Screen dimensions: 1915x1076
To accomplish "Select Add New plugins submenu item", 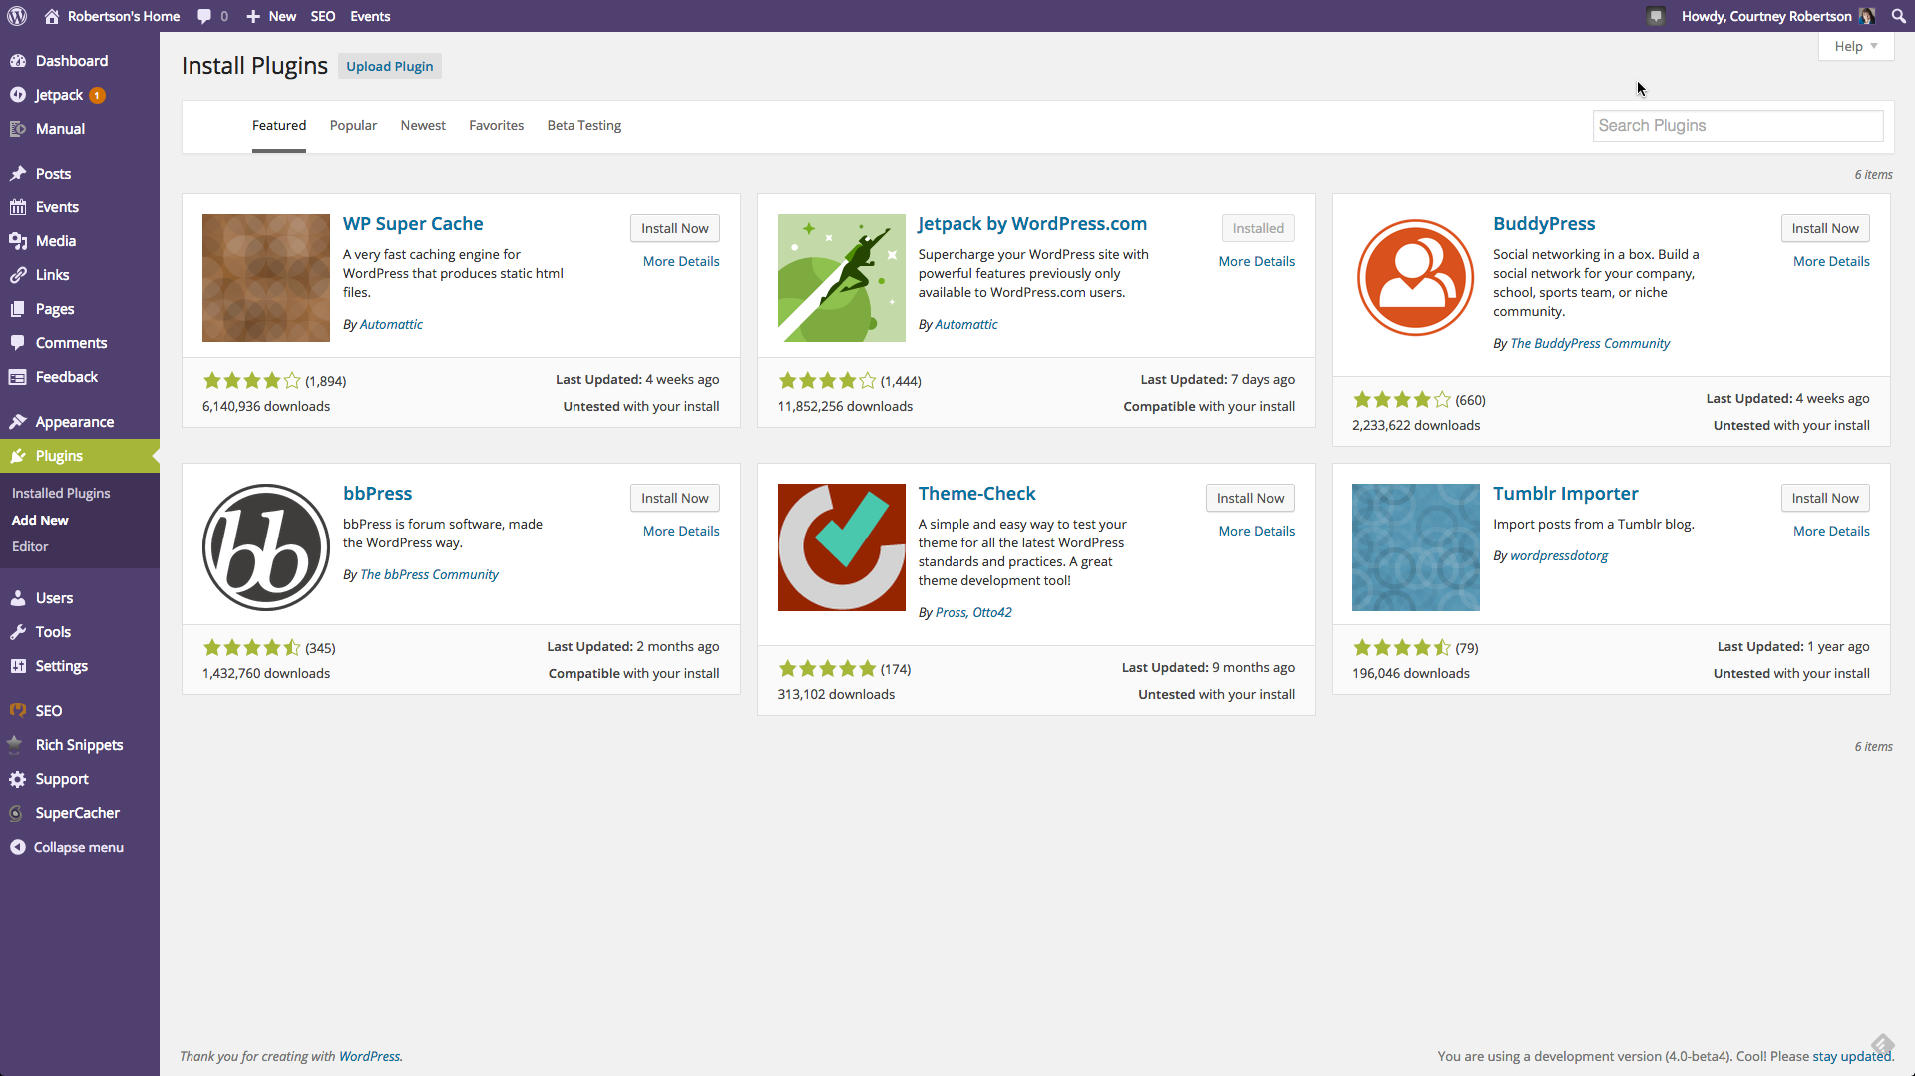I will click(40, 520).
